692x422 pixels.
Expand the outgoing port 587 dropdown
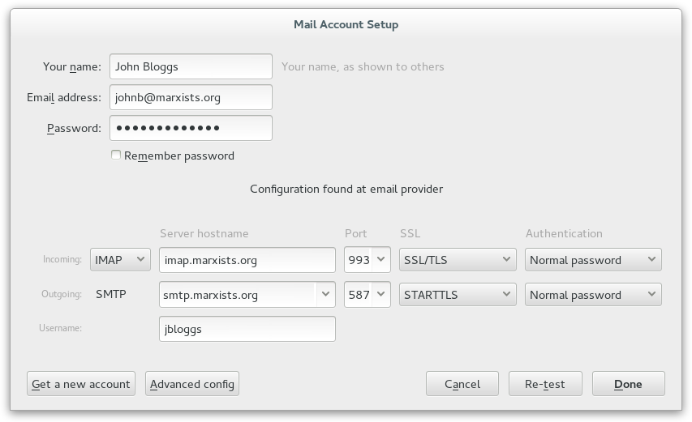tap(381, 295)
